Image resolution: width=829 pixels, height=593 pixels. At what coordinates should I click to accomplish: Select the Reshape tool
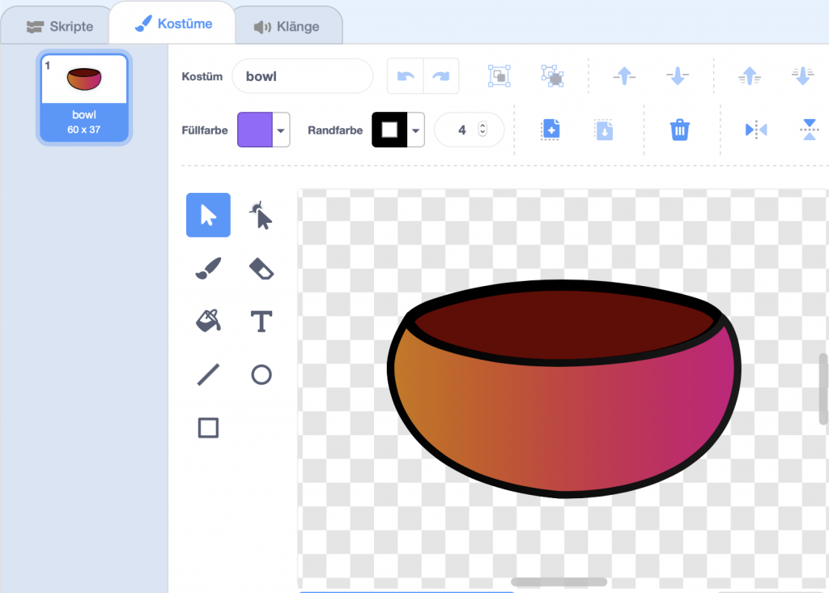pos(261,215)
